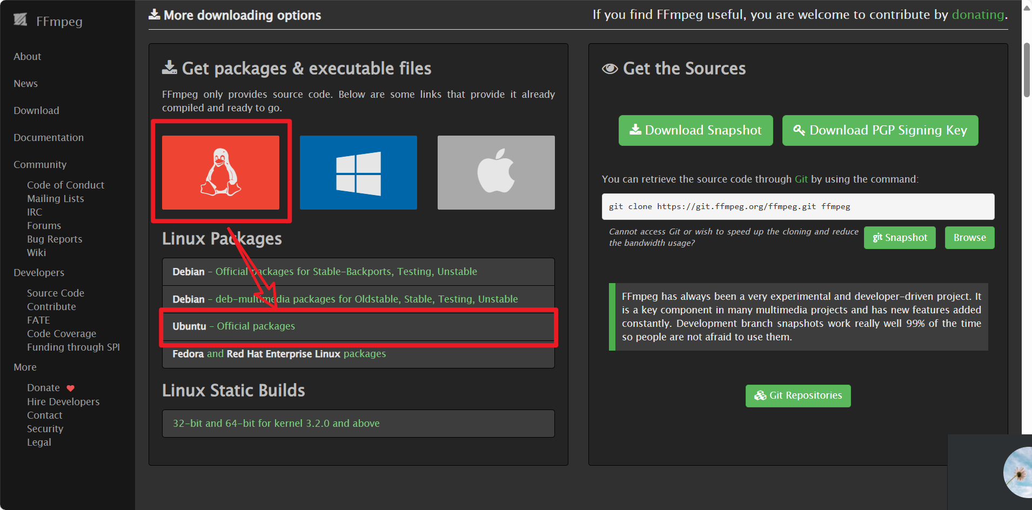The height and width of the screenshot is (510, 1032).
Task: Open the Legal sidebar link
Action: pyautogui.click(x=39, y=442)
